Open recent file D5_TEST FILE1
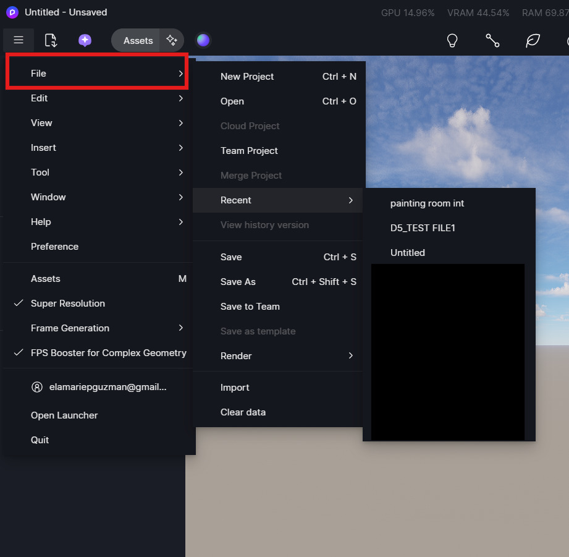The height and width of the screenshot is (557, 569). 423,228
